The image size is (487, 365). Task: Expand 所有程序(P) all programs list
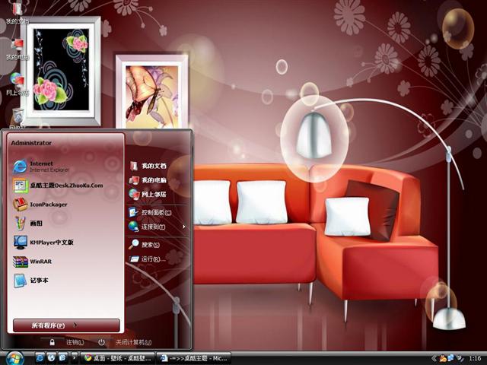(66, 325)
